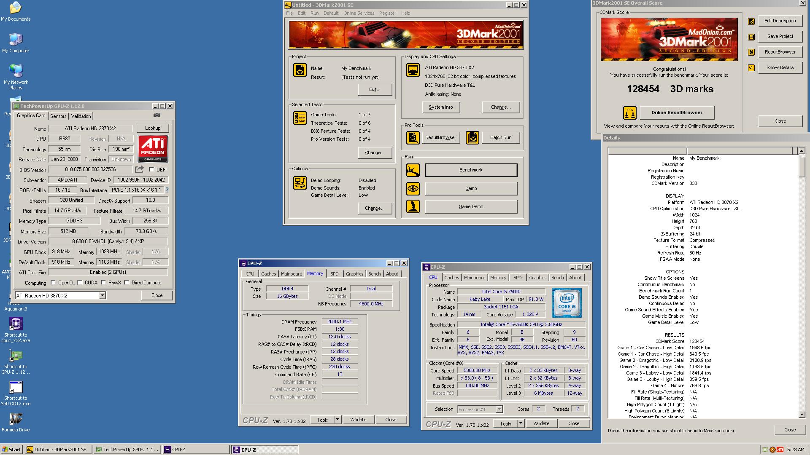Open Processor #1 selection dropdown
Viewport: 810px width, 455px height.
499,409
